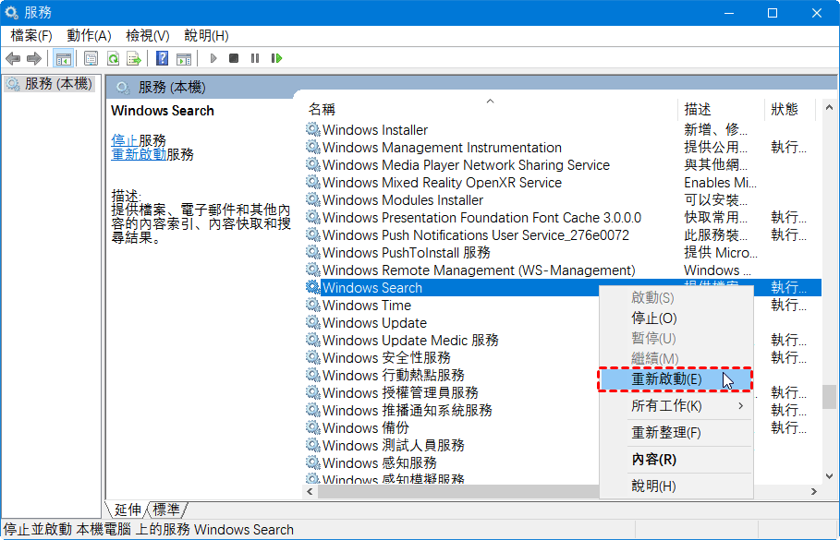Open the properties toolbar icon
This screenshot has width=840, height=540.
(91, 58)
